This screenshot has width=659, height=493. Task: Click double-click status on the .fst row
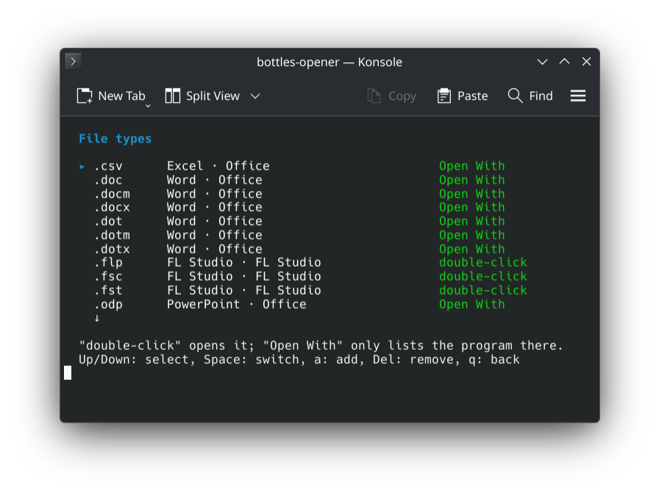click(483, 290)
